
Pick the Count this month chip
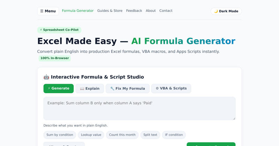pyautogui.click(x=122, y=135)
